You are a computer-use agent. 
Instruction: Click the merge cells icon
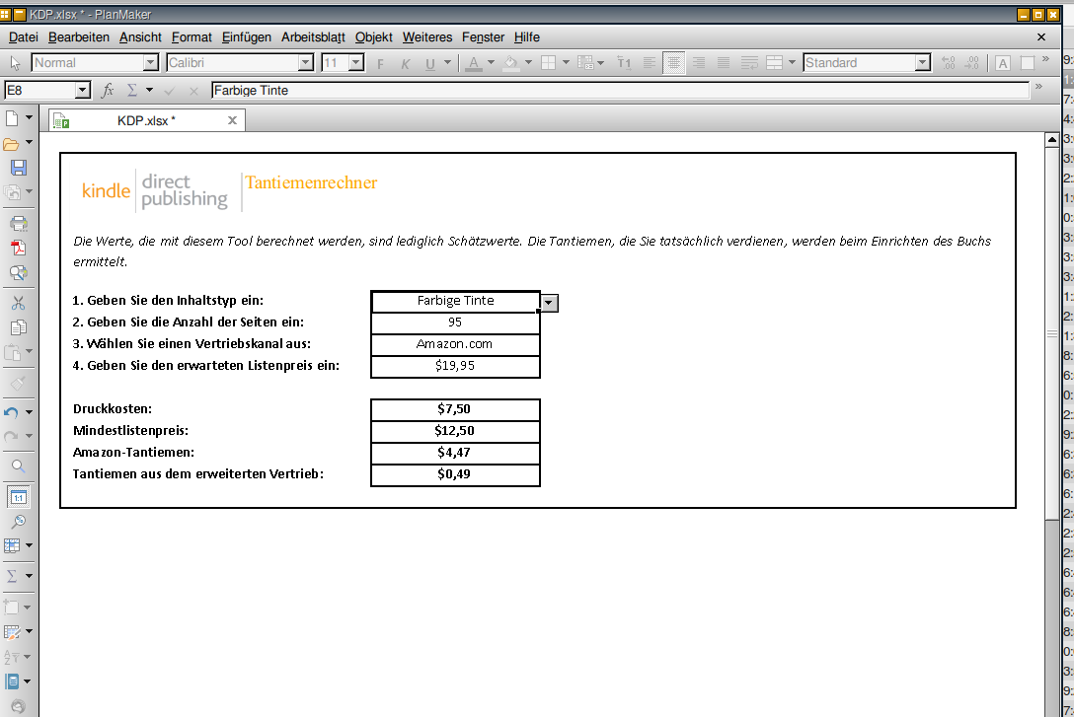click(775, 64)
